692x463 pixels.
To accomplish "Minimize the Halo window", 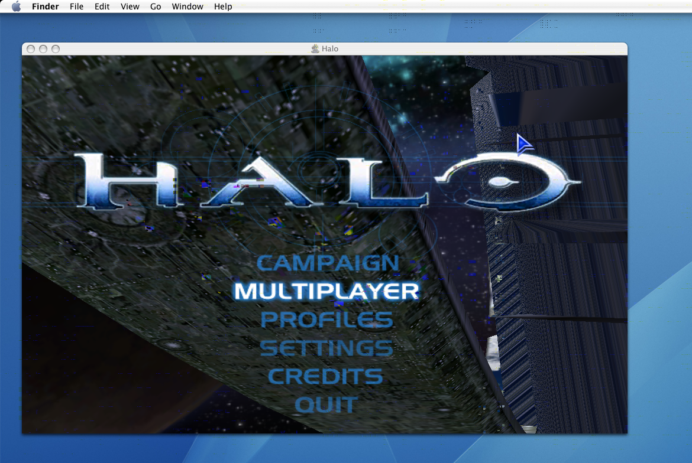I will [x=43, y=49].
